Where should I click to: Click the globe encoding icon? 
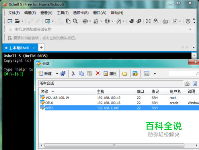tap(107, 21)
